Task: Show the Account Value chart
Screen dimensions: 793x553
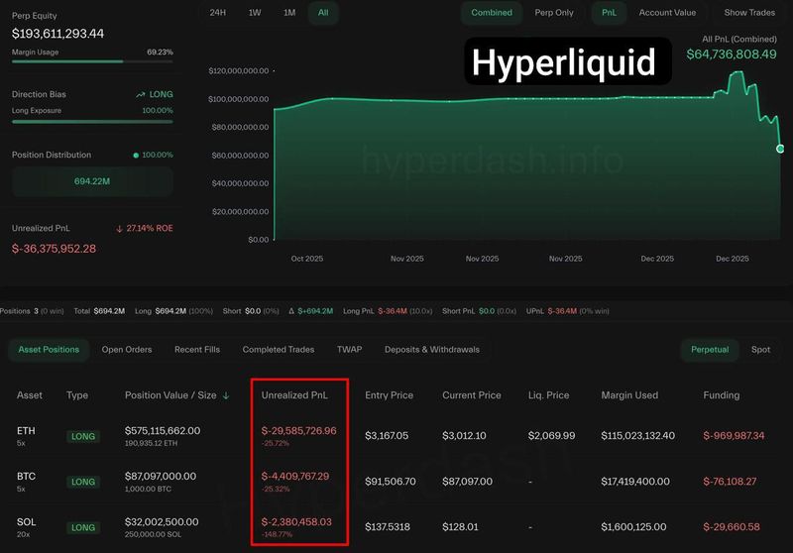Action: pyautogui.click(x=667, y=13)
